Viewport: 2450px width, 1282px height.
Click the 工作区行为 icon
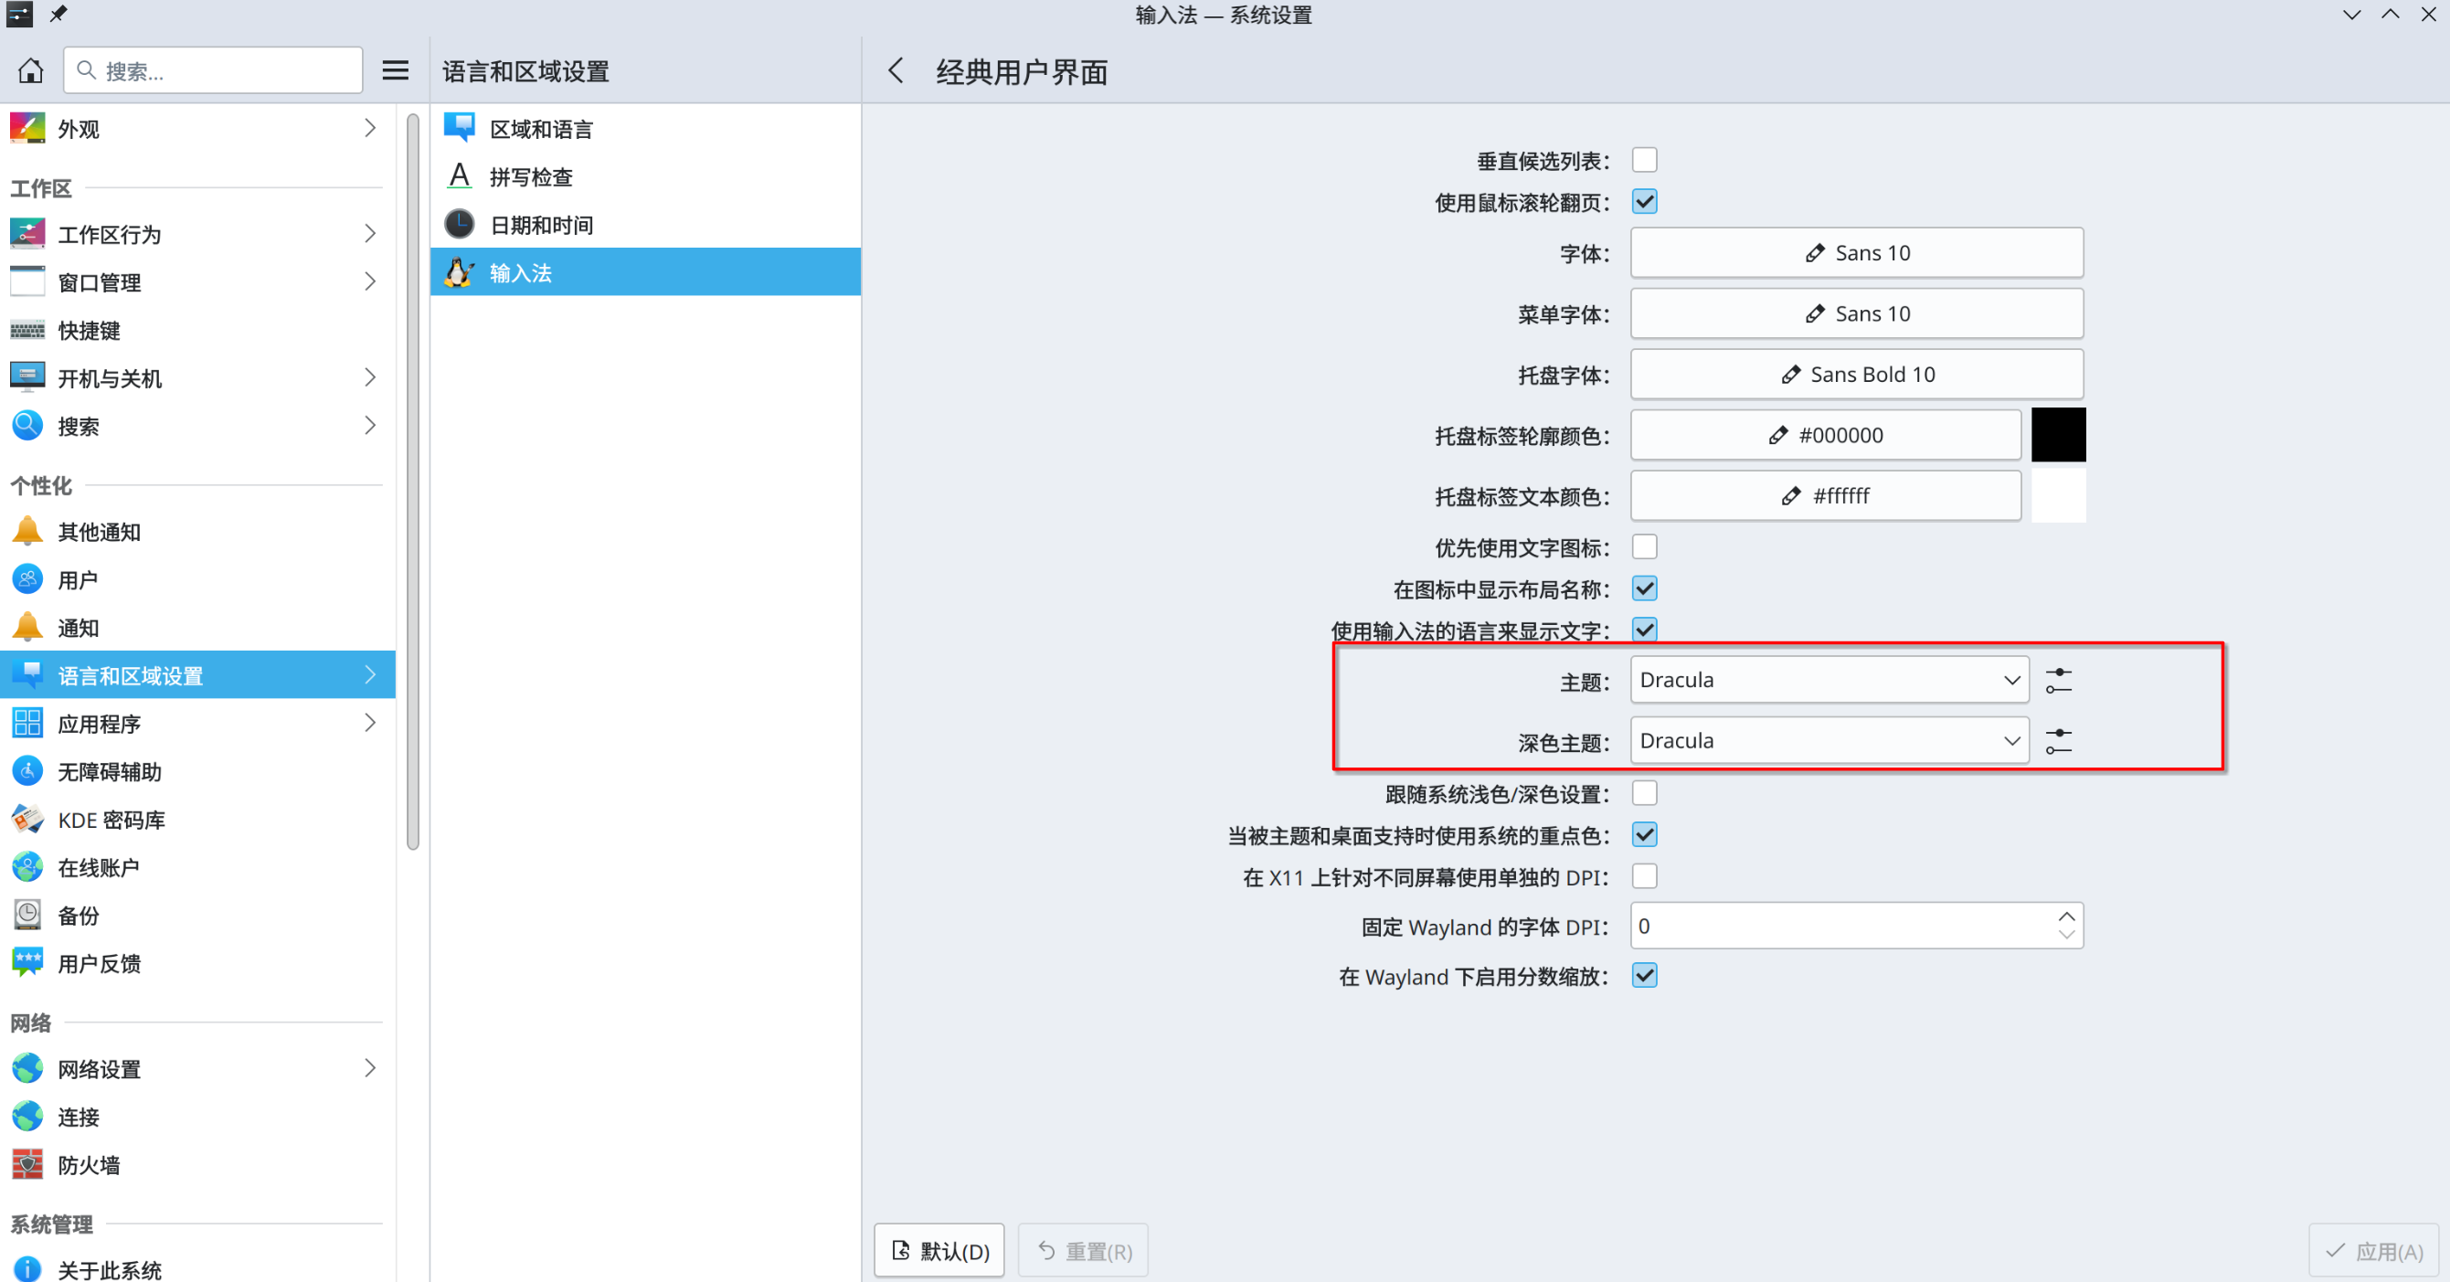click(27, 234)
